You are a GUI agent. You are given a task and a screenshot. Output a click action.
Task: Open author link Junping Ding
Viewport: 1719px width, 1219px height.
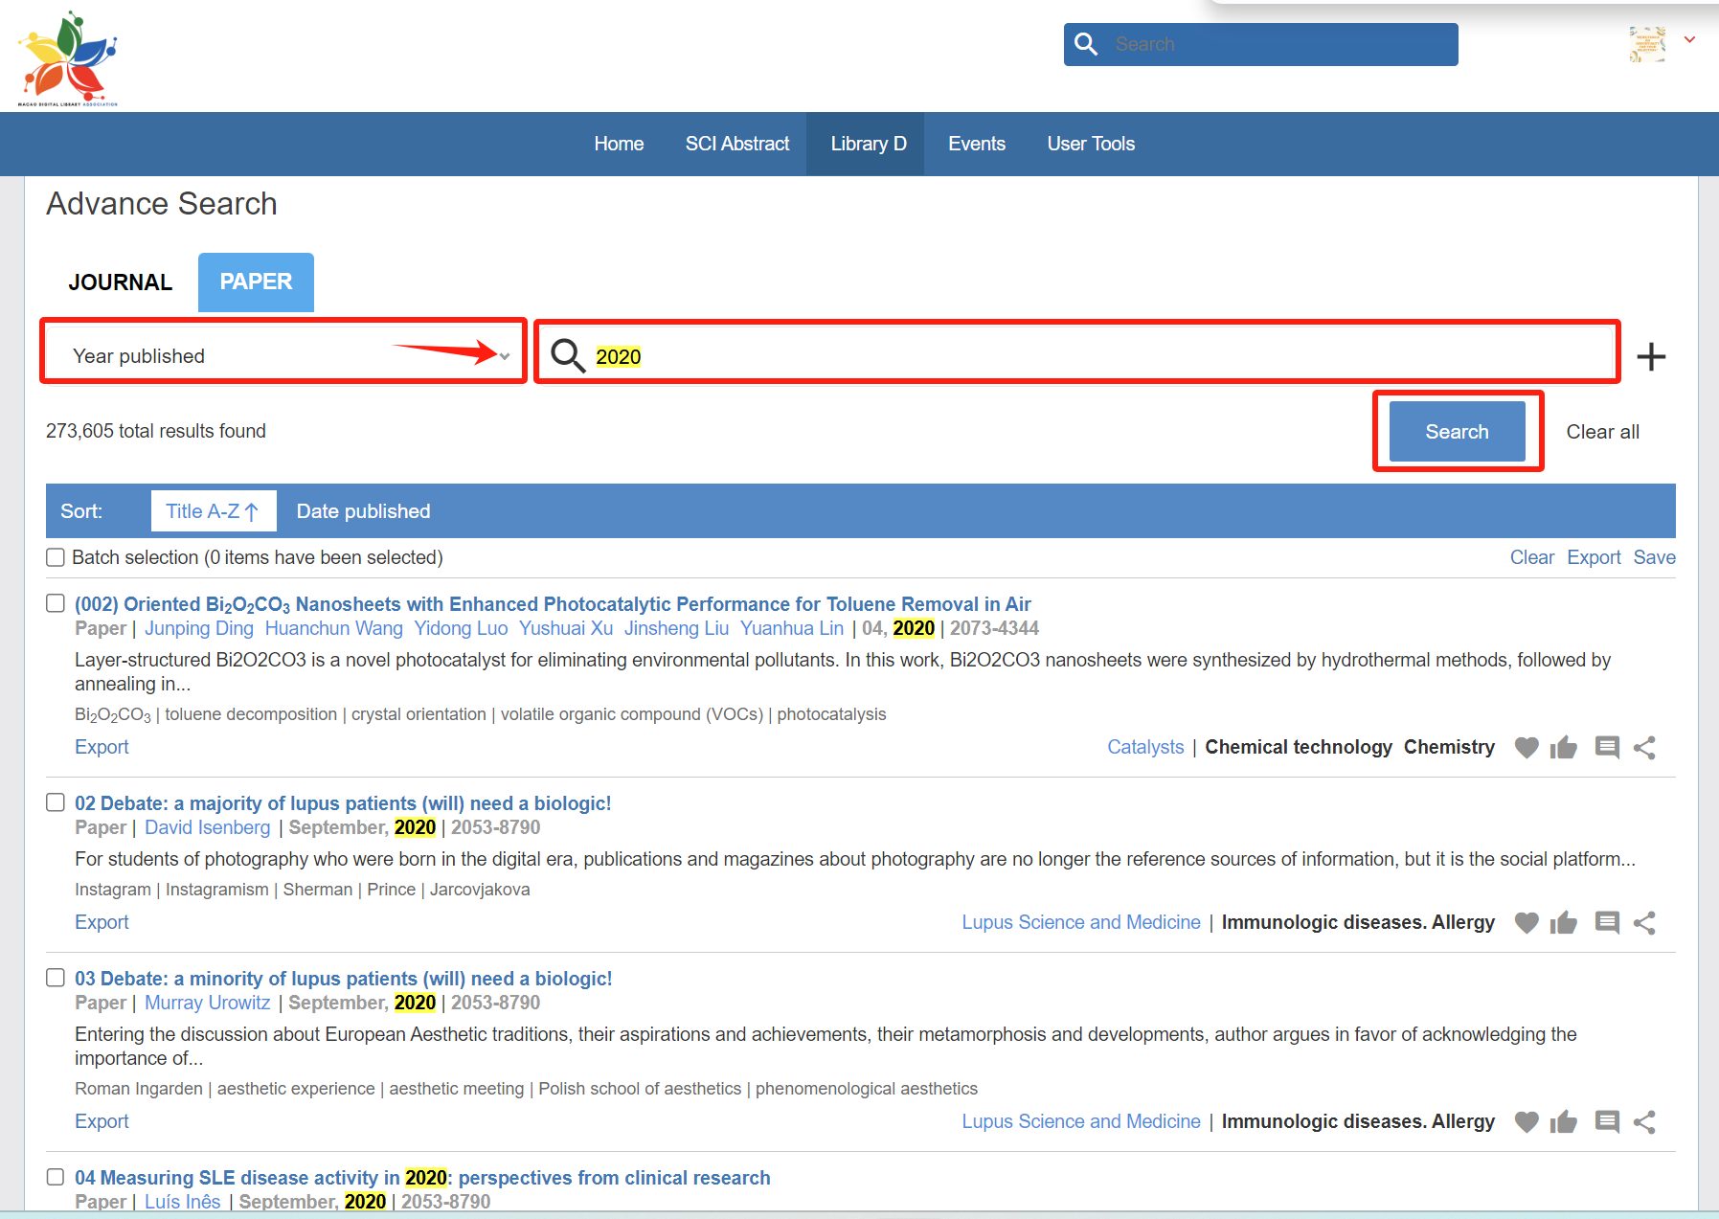[x=199, y=628]
